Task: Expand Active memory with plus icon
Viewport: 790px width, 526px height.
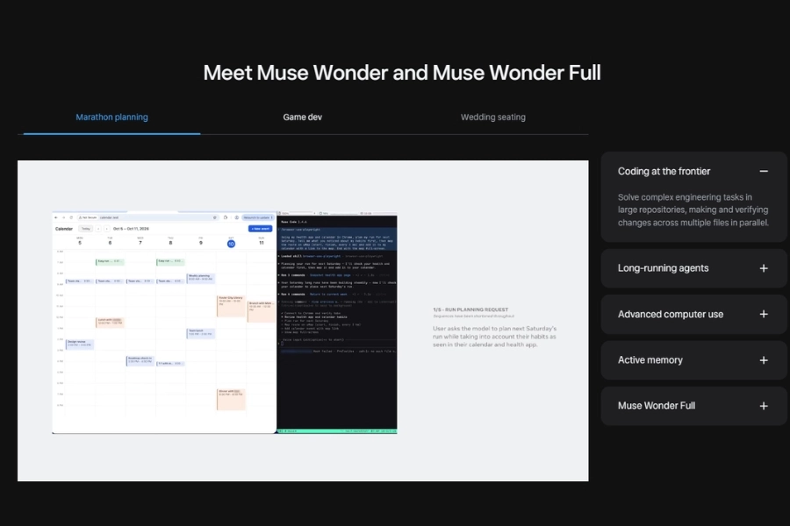Action: (x=764, y=360)
